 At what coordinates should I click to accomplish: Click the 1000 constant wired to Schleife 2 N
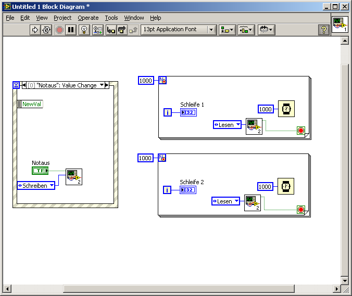[145, 158]
